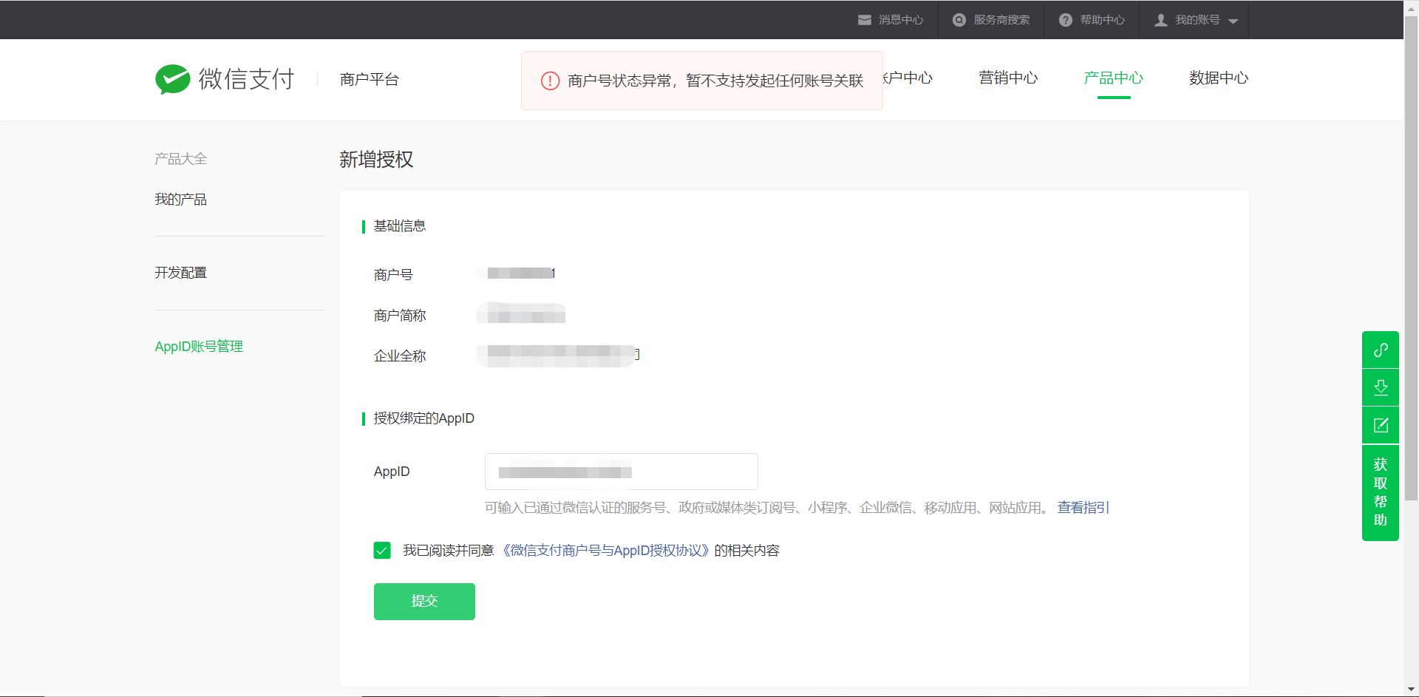Click the 提交 submit button
This screenshot has height=697, width=1419.
coord(424,602)
